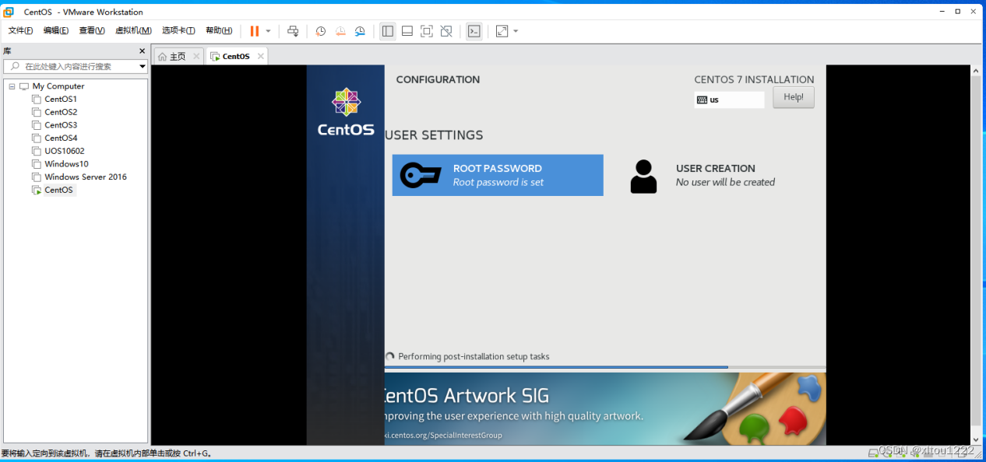This screenshot has width=986, height=462.
Task: Click the Help! button in installer
Action: tap(794, 97)
